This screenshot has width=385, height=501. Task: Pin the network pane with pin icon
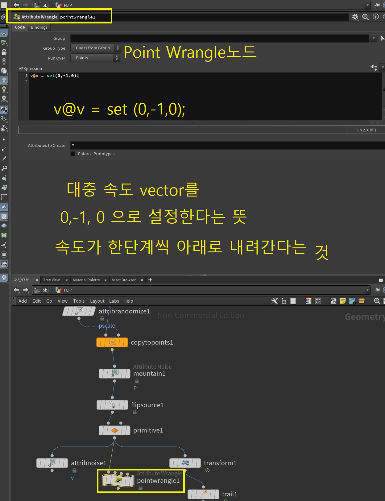point(377,290)
